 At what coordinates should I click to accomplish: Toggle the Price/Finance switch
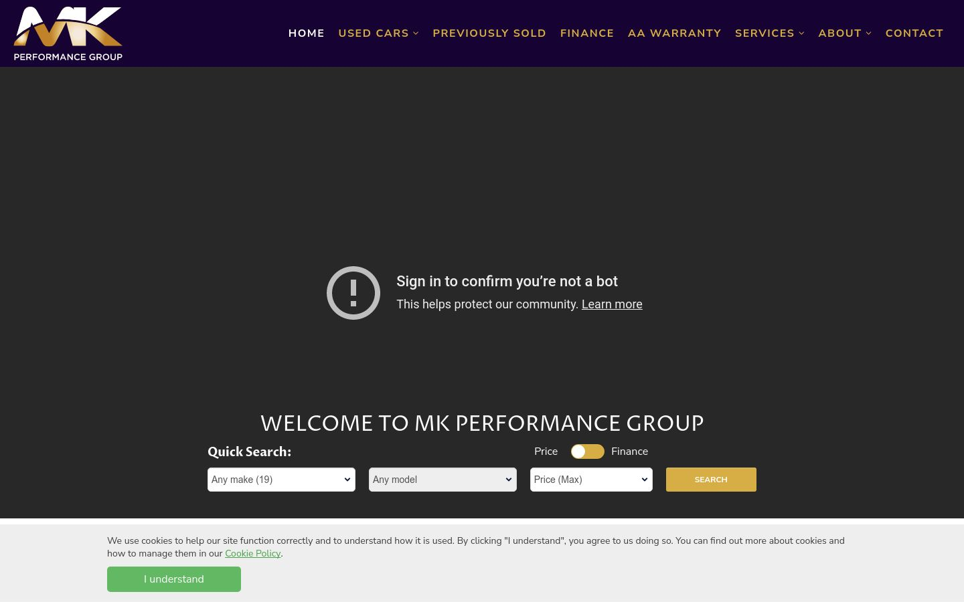tap(587, 451)
